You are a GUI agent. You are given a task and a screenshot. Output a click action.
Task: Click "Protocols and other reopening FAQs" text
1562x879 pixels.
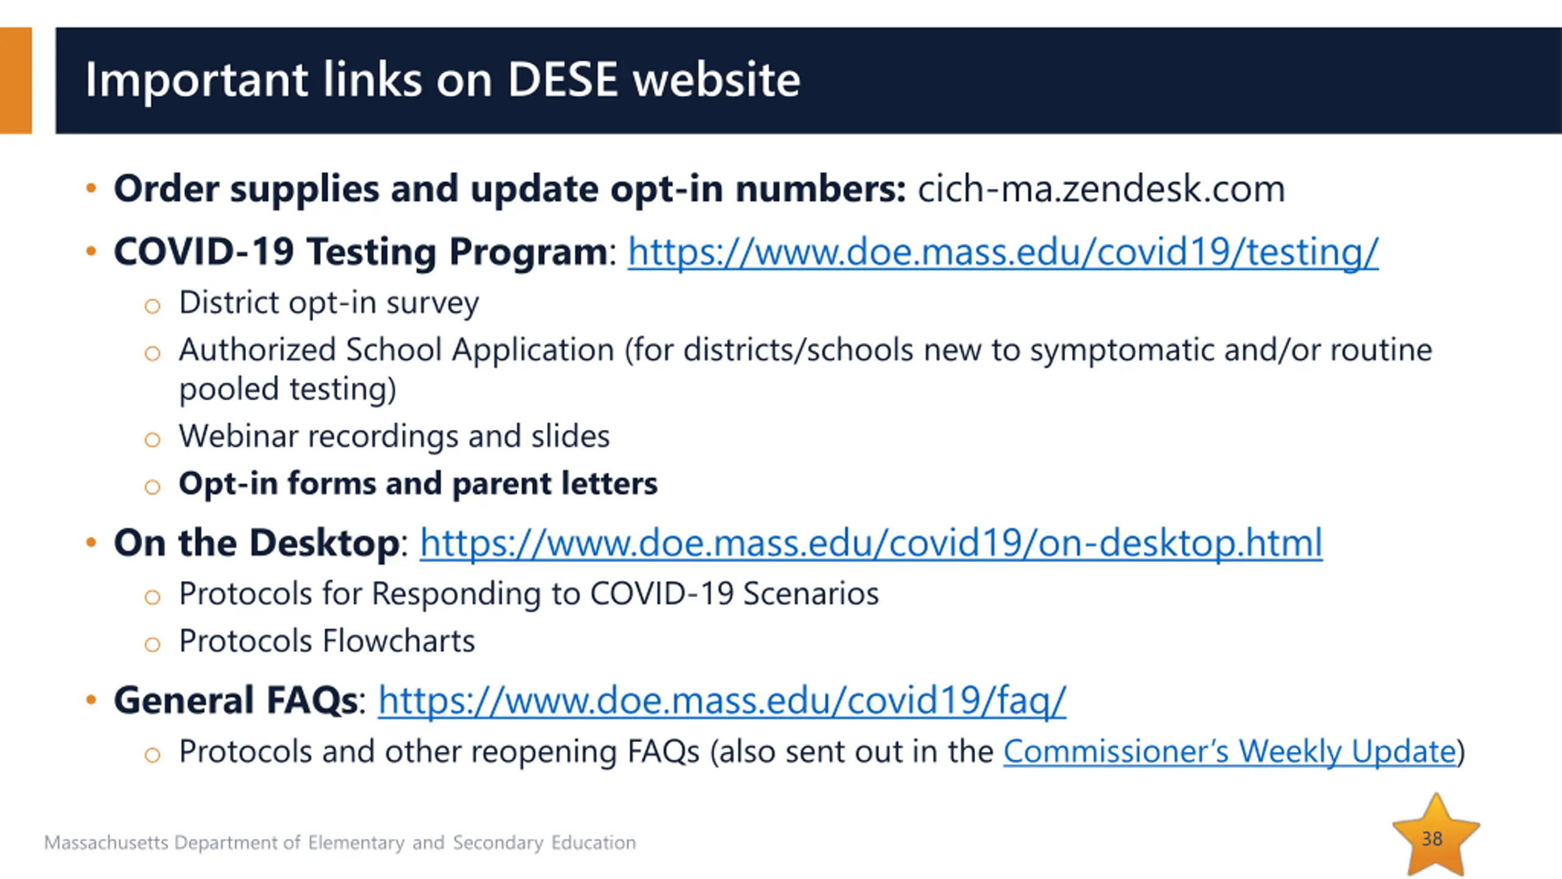coord(439,751)
